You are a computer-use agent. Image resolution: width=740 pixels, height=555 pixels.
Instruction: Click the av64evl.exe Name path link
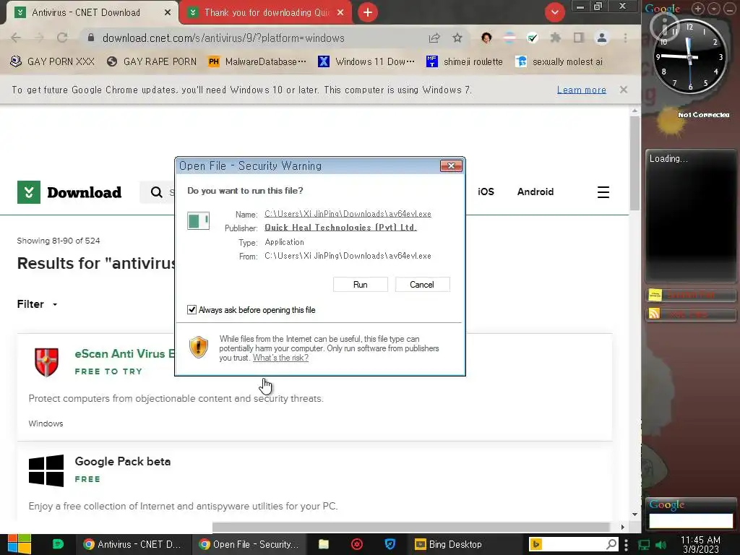click(x=348, y=214)
